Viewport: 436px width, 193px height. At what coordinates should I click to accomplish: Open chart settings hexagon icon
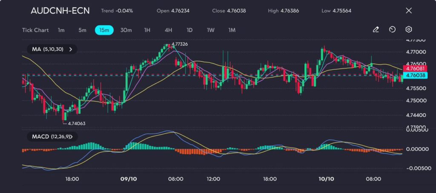coord(408,30)
